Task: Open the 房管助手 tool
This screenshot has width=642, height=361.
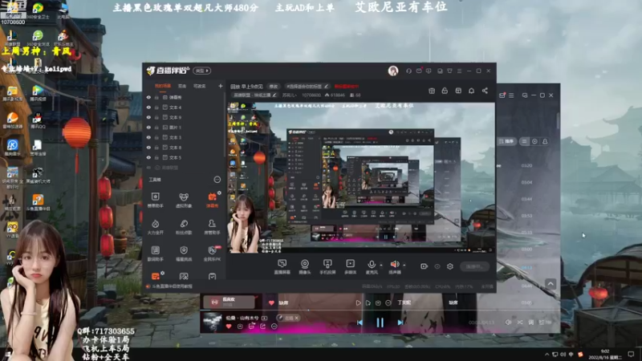Action: (x=212, y=227)
